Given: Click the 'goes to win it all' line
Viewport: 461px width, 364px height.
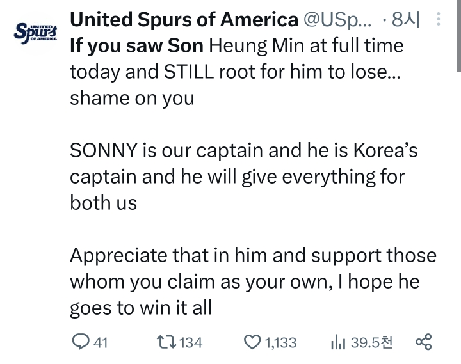Looking at the screenshot, I should tap(140, 308).
